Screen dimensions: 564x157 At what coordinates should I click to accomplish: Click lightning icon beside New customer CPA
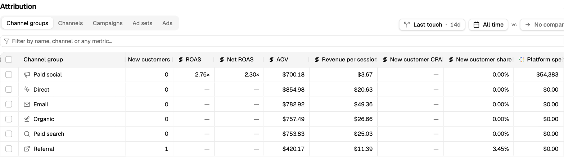pos(385,60)
